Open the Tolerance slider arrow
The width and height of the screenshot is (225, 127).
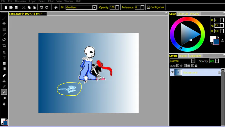[x=142, y=7]
